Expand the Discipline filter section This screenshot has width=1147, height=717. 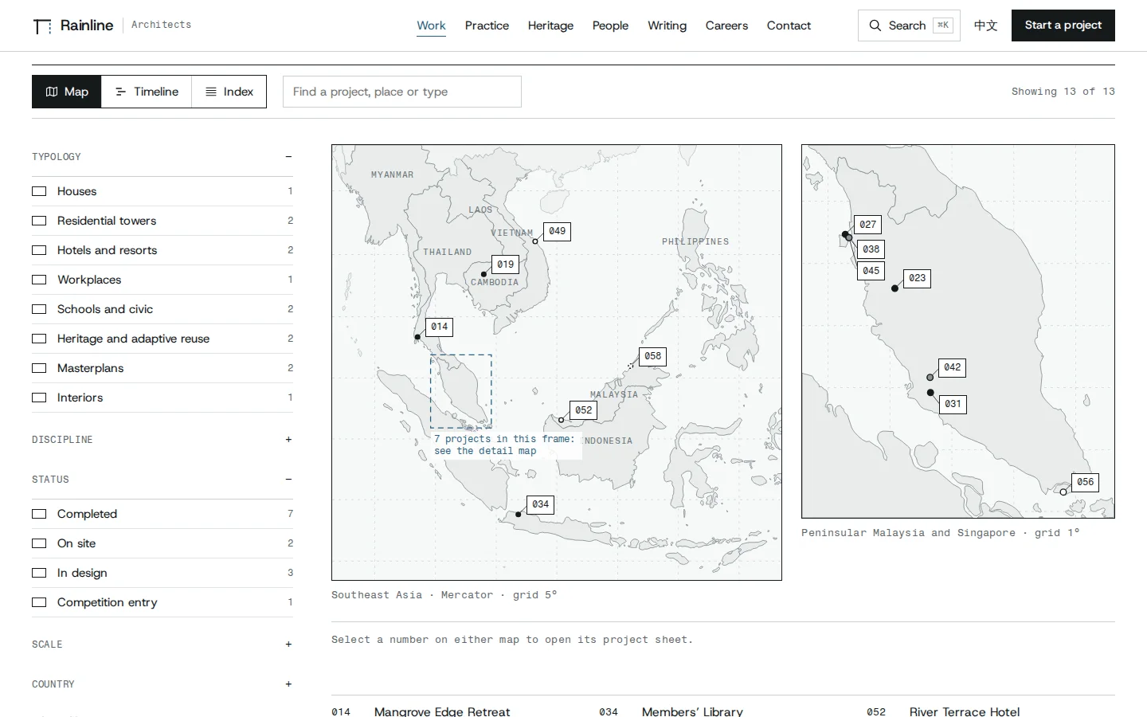[162, 440]
